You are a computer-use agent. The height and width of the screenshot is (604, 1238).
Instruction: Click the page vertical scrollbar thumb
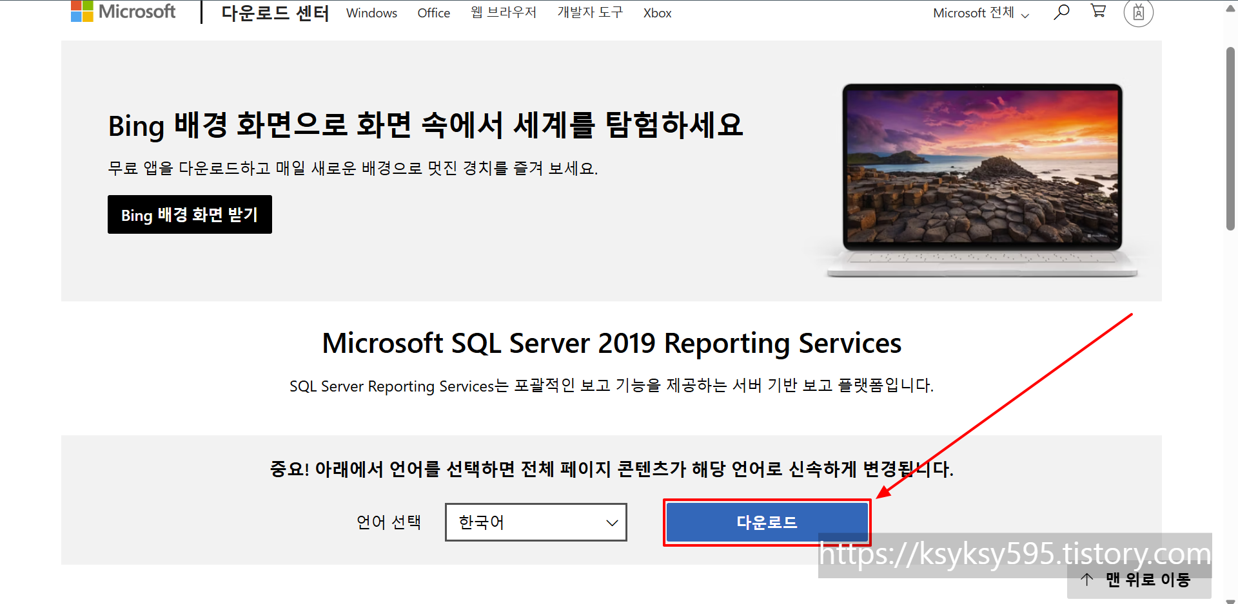[x=1231, y=138]
